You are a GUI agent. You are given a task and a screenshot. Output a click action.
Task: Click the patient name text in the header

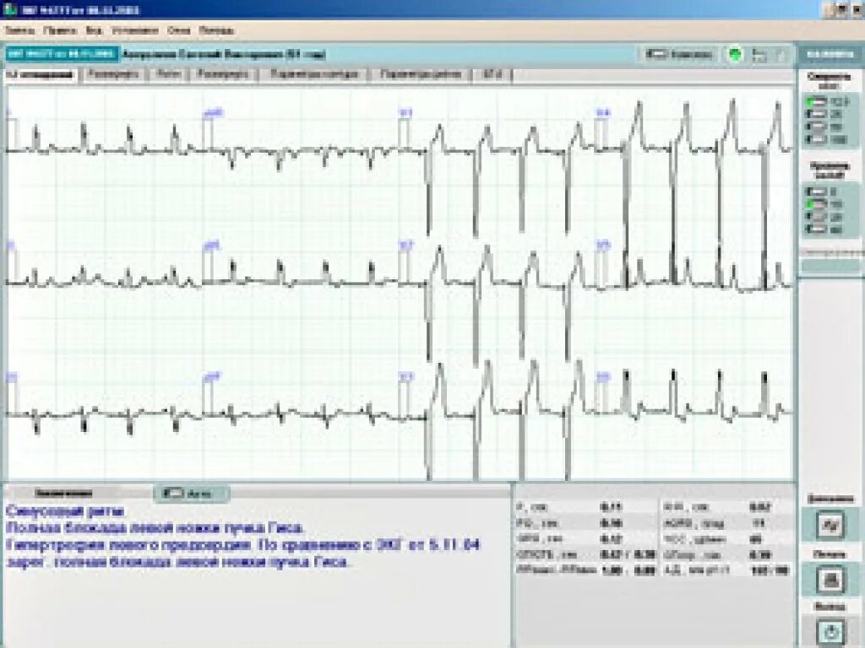[223, 55]
